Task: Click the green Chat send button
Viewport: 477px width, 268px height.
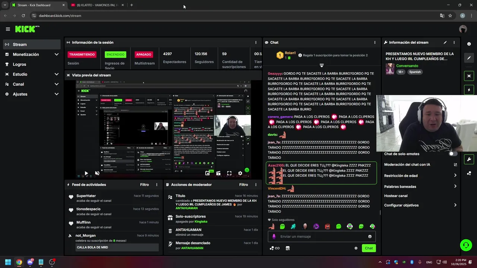Action: click(369, 248)
